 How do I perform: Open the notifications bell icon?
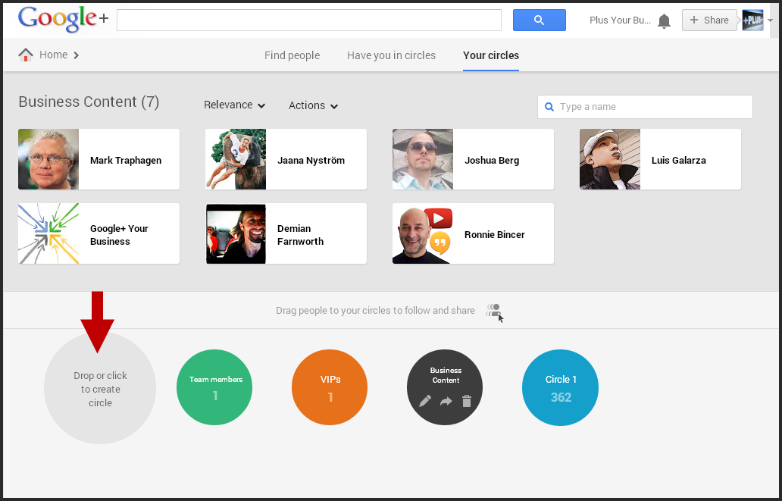664,21
